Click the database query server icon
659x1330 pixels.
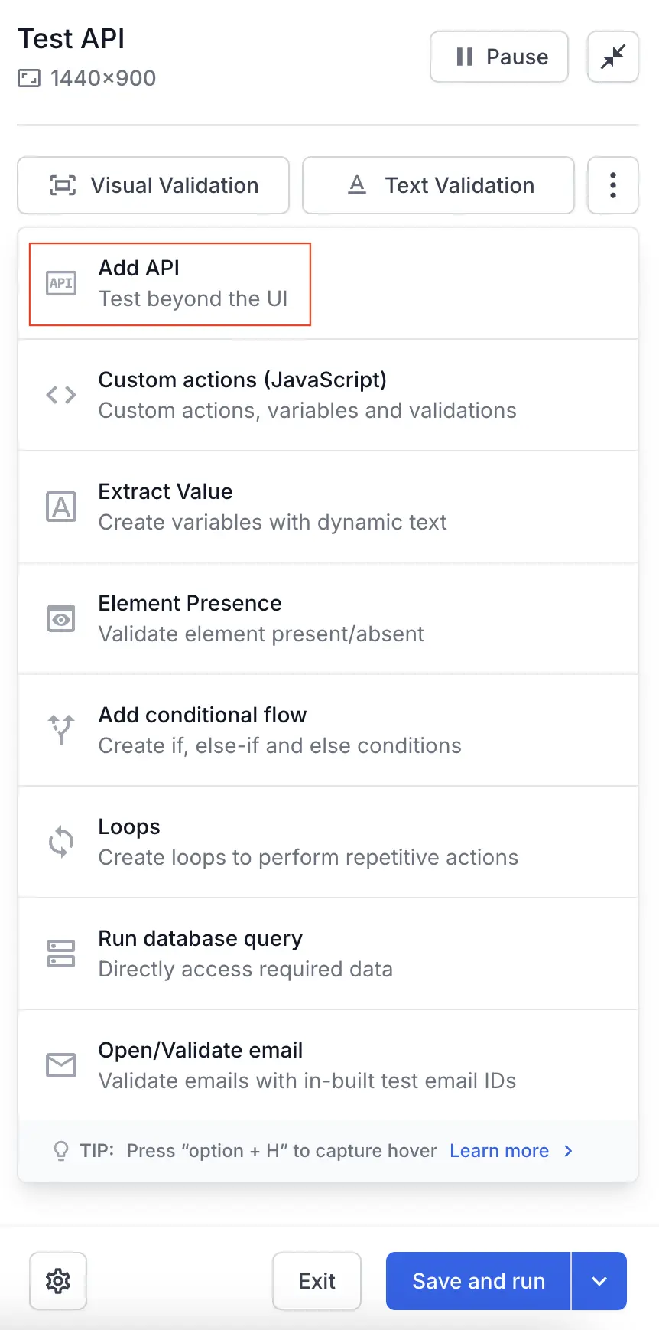point(61,953)
